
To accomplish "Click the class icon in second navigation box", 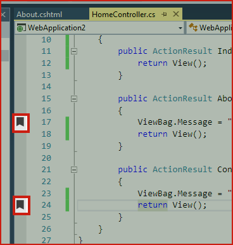I will (x=193, y=28).
